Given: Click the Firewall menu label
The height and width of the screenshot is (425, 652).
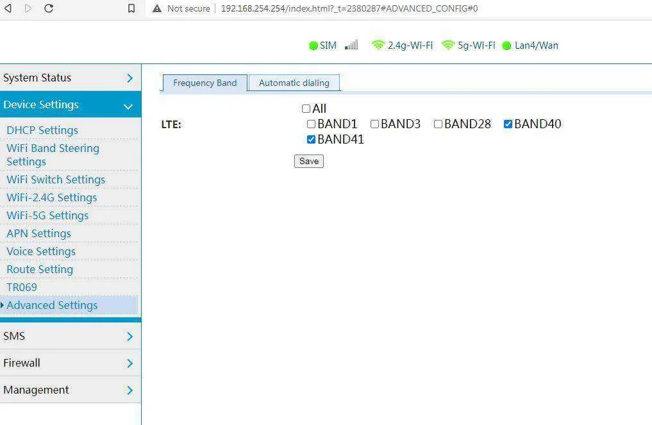Looking at the screenshot, I should 22,363.
